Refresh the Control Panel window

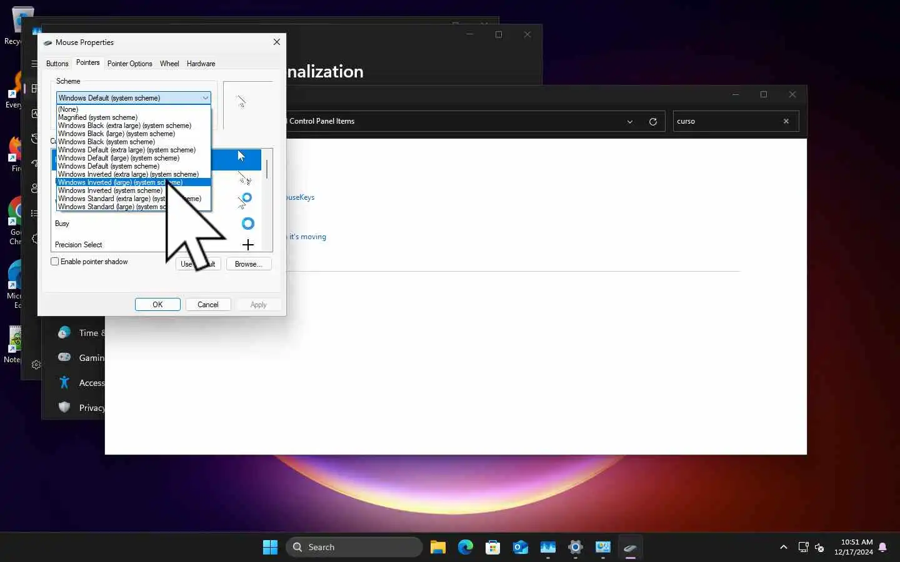(653, 122)
